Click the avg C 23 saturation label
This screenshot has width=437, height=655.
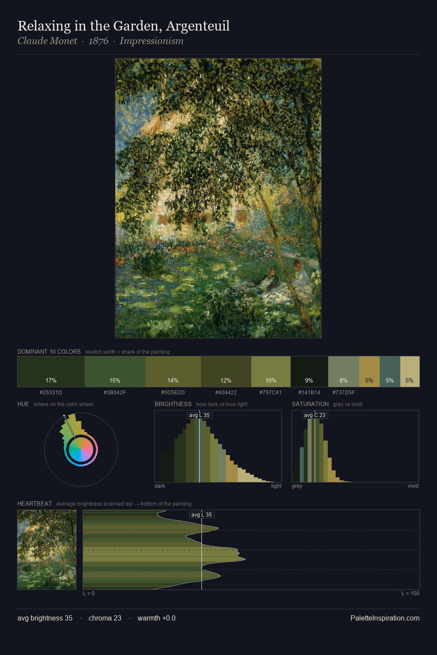[x=315, y=415]
